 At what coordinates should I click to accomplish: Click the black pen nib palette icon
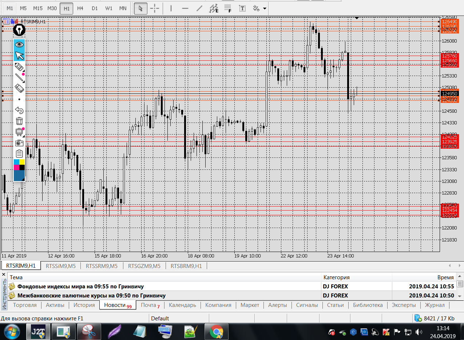tap(19, 30)
